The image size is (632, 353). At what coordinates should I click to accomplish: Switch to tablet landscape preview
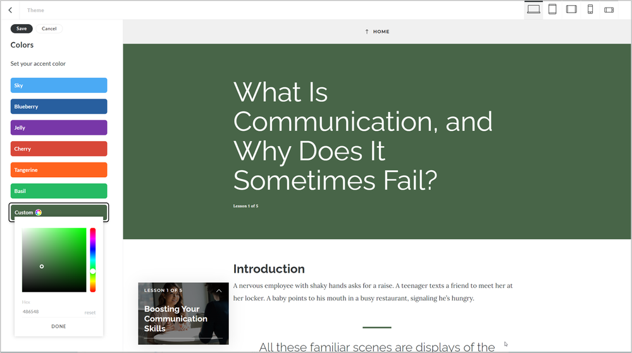coord(571,9)
